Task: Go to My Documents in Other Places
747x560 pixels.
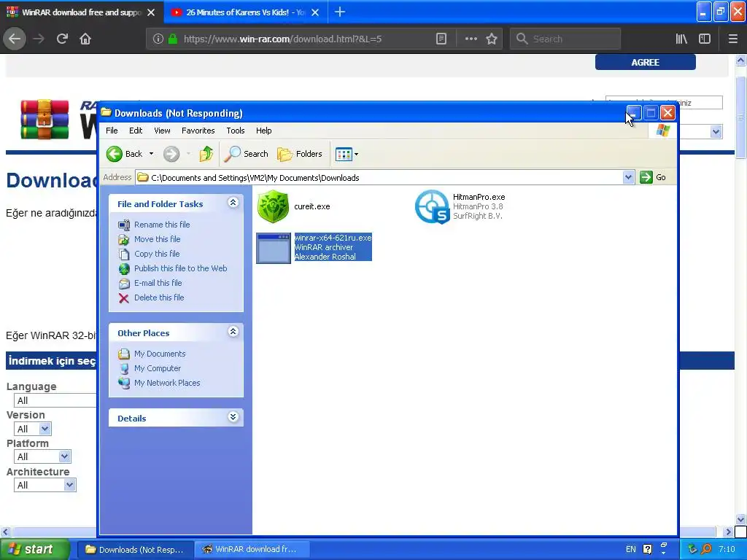Action: click(160, 354)
